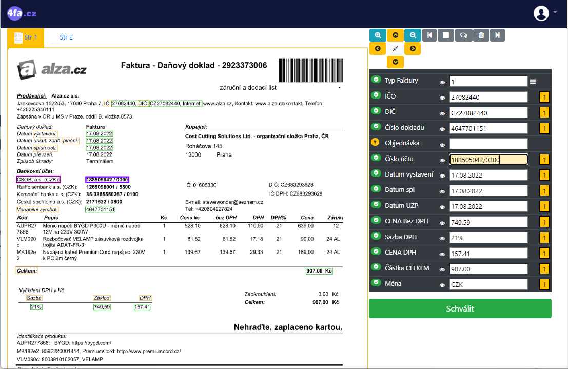Toggle the eye icon beside Číslo dokladu
This screenshot has width=568, height=369.
coord(442,128)
